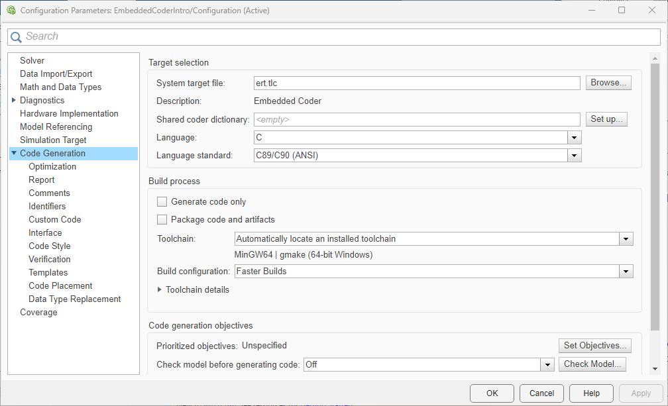Open the Language dropdown
Screen dimensions: 668x406
[574, 138]
